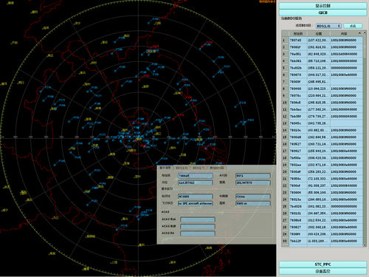Screen dimensions: 369x277
Task: Switch to the first tab of detail popup
Action: coord(165,168)
